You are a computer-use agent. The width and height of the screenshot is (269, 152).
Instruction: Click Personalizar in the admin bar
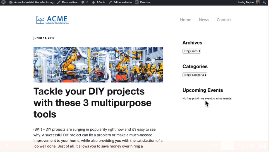(x=68, y=3)
